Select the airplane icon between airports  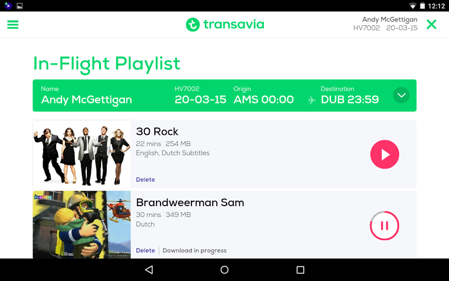[x=312, y=100]
